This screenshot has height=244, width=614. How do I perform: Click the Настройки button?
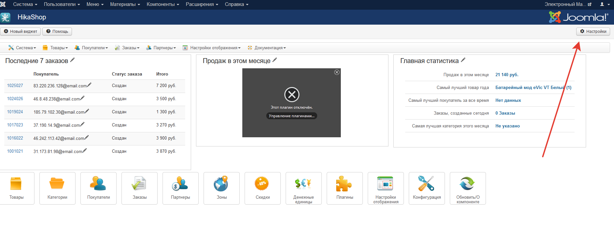coord(593,32)
